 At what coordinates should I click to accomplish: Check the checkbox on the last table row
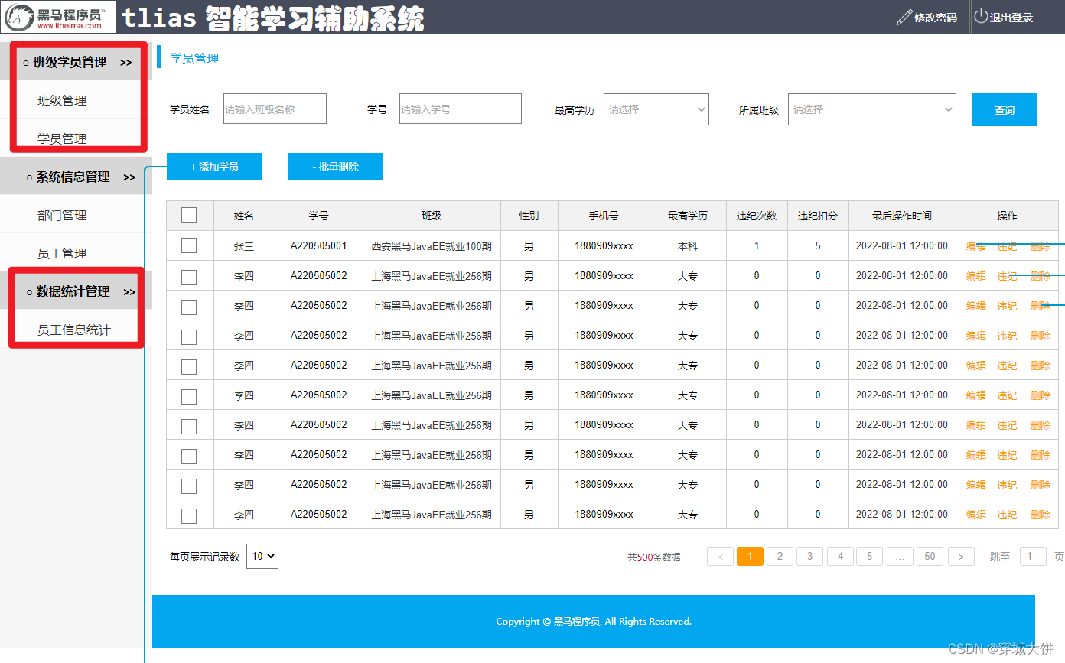point(189,514)
